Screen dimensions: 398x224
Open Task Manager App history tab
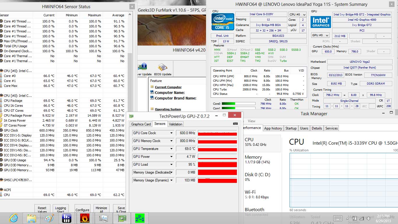273,128
